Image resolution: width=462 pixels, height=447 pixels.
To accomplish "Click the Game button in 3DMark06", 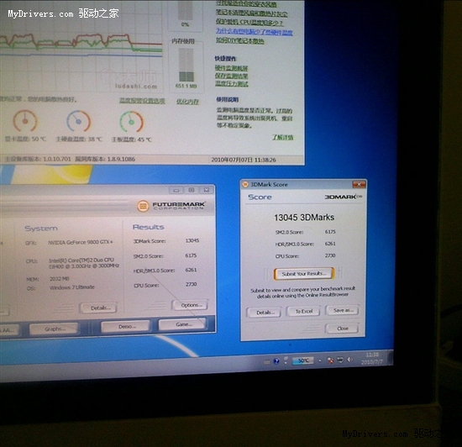I will click(182, 324).
